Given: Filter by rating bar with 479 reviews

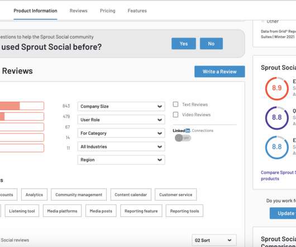Looking at the screenshot, I should point(22,116).
